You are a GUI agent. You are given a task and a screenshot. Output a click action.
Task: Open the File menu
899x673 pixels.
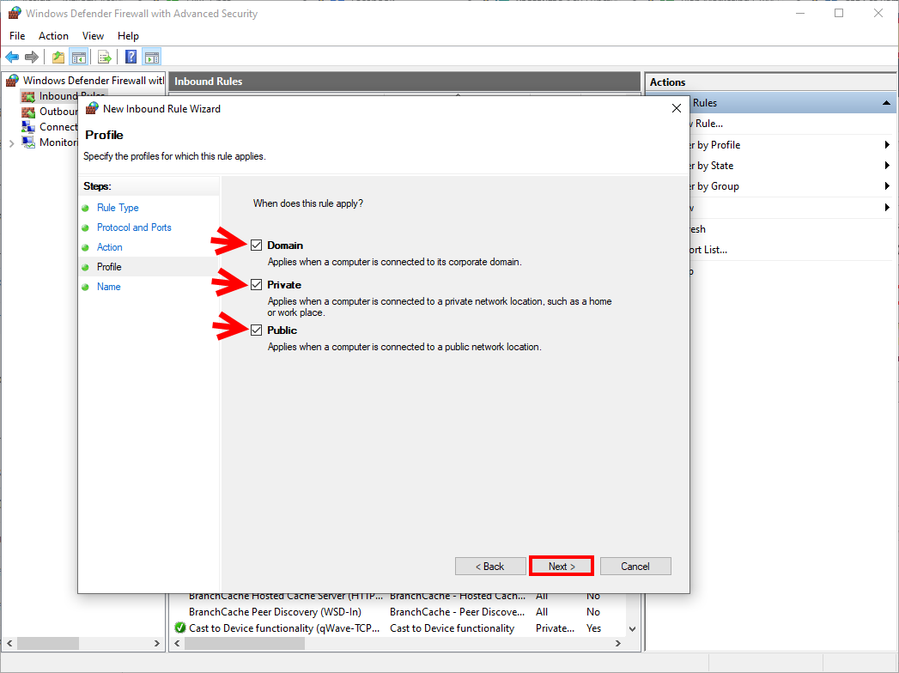(x=17, y=35)
